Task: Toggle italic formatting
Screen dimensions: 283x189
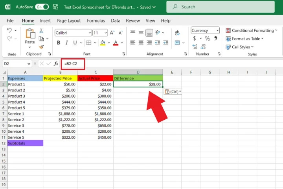Action: [67, 43]
